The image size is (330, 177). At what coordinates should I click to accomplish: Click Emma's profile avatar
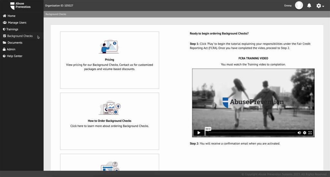click(299, 5)
